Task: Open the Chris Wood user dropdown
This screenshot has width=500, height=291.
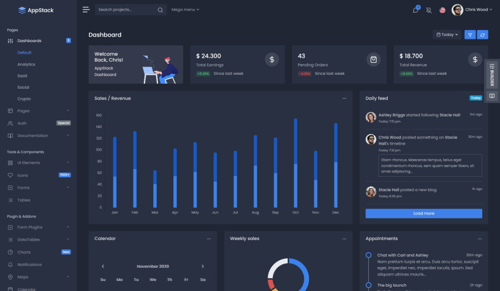Action: click(x=471, y=10)
